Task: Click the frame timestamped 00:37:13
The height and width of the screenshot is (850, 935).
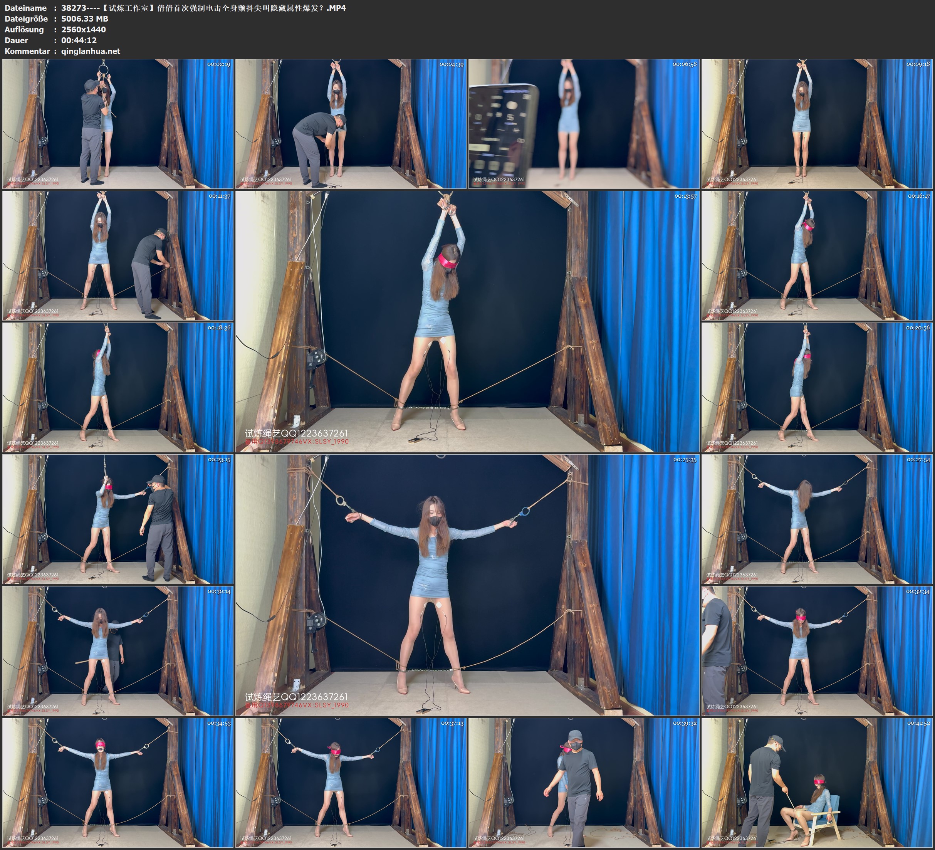Action: tap(351, 783)
